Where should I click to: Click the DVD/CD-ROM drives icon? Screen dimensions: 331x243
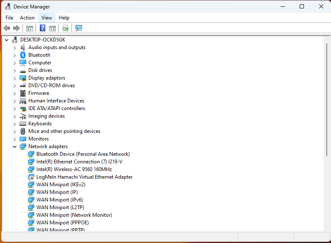click(23, 85)
